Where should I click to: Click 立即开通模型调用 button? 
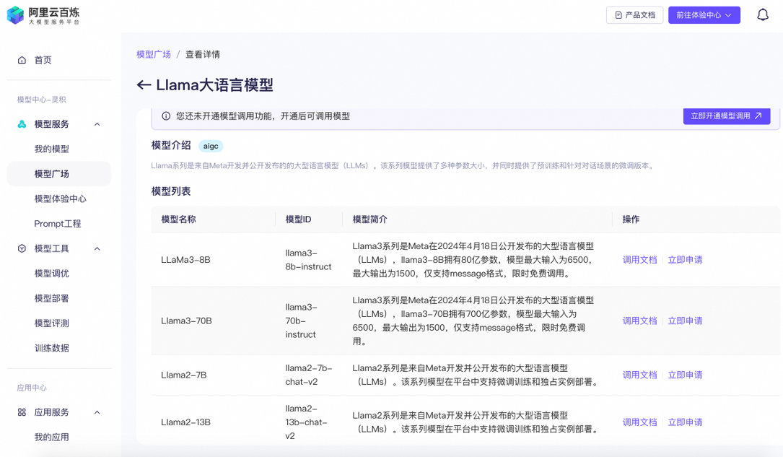click(726, 116)
